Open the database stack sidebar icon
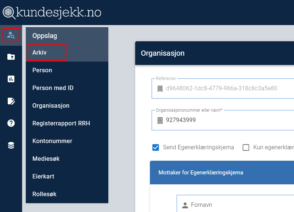The height and width of the screenshot is (212, 294). 11,145
